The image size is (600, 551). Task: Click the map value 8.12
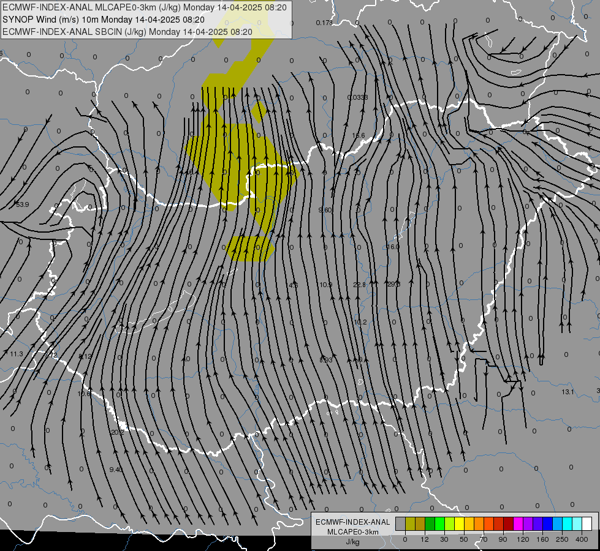click(x=85, y=356)
